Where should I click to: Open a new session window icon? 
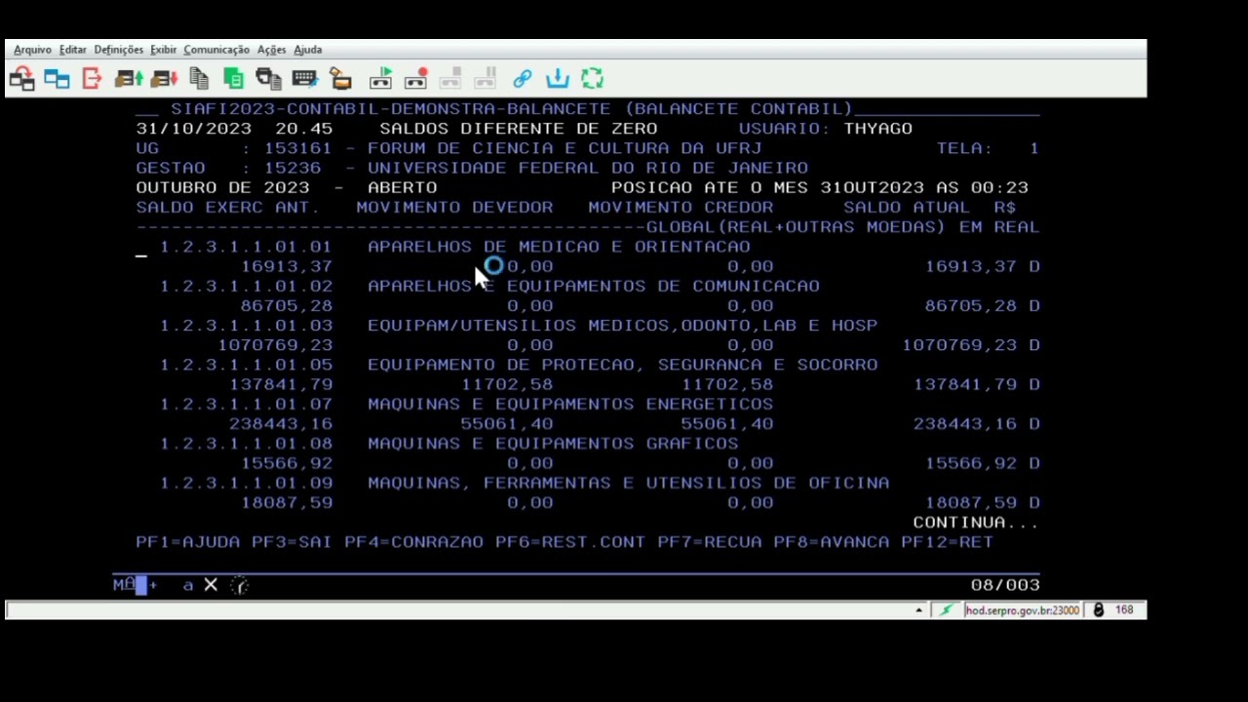pos(57,79)
